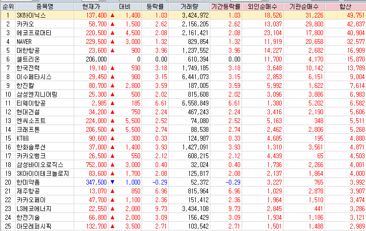Select the 한진칼 stock name

coord(25,86)
